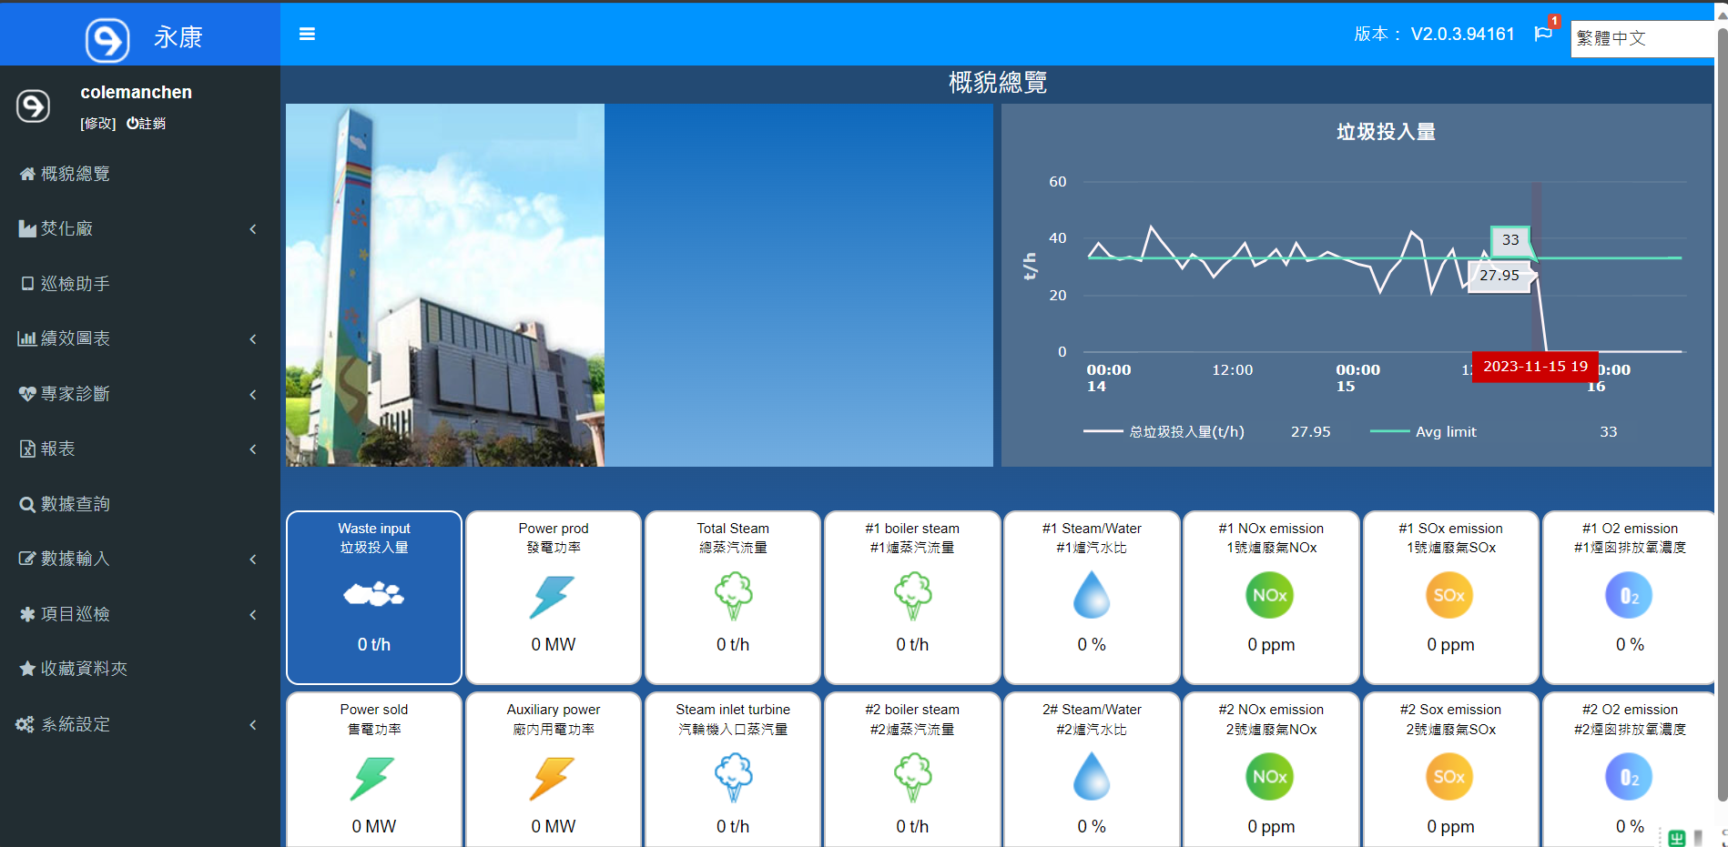Click the 修改 link under username
The height and width of the screenshot is (847, 1728).
pos(98,124)
